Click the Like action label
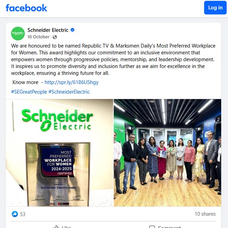 coord(66,227)
